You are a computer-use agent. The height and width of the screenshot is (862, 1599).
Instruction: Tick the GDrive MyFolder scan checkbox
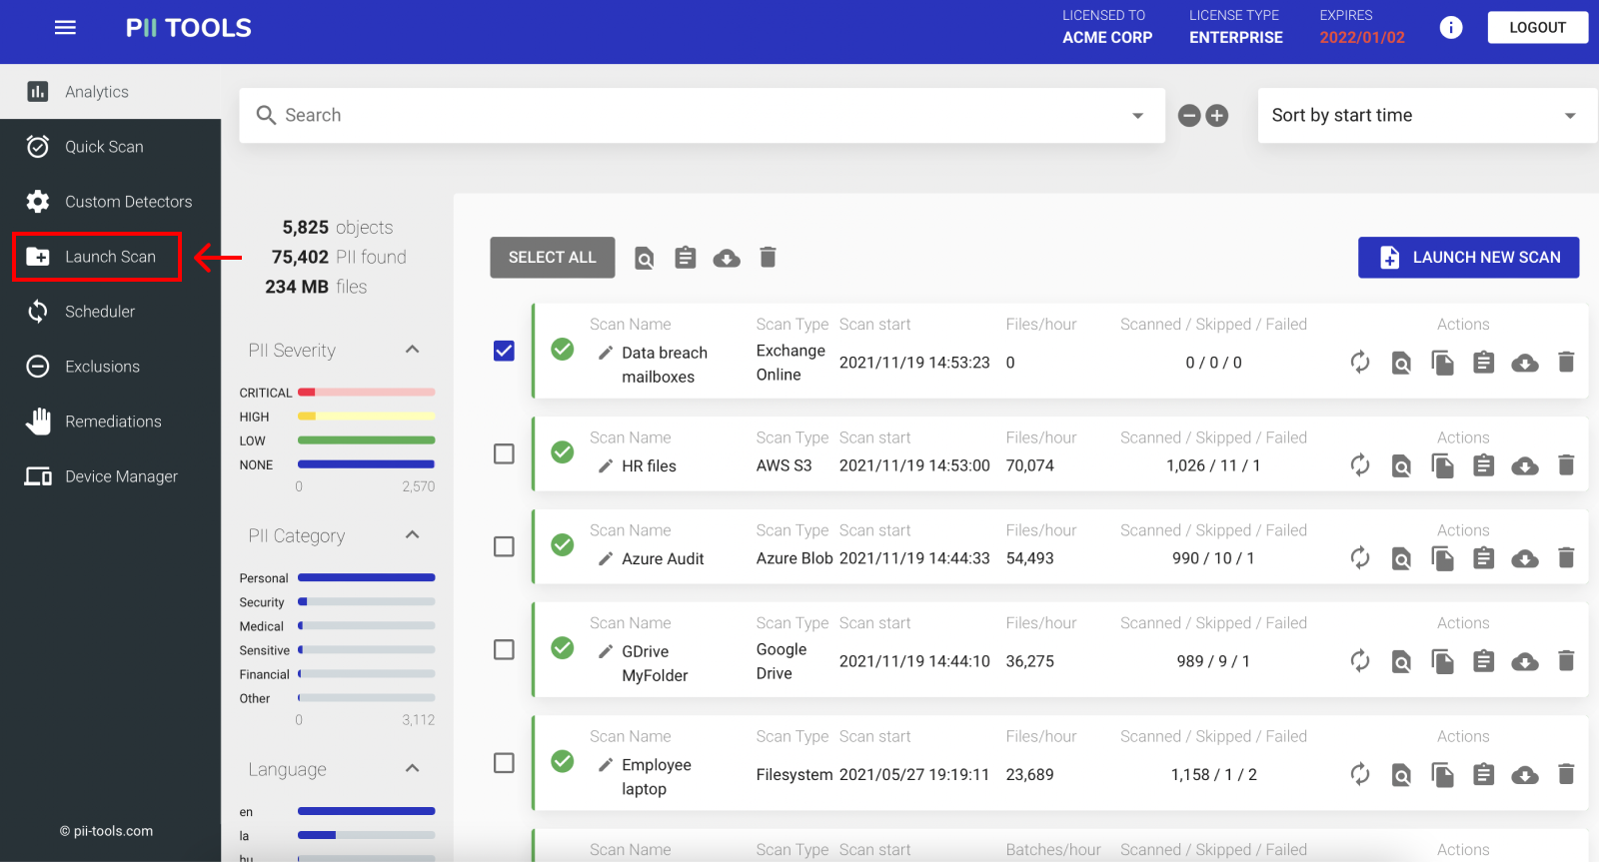tap(504, 649)
